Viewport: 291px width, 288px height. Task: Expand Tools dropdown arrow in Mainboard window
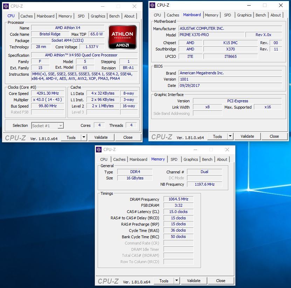230,136
